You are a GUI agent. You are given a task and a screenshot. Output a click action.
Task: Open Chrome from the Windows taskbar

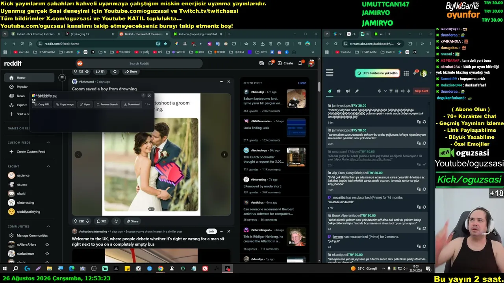[x=161, y=269]
